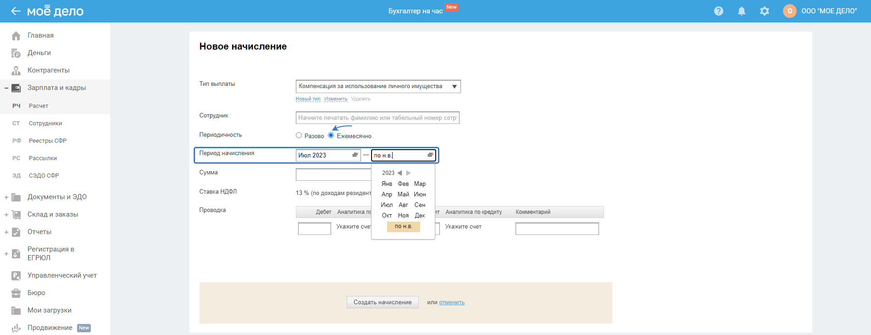Expand the Отчеты section
Viewport: 871px width, 335px height.
6,232
